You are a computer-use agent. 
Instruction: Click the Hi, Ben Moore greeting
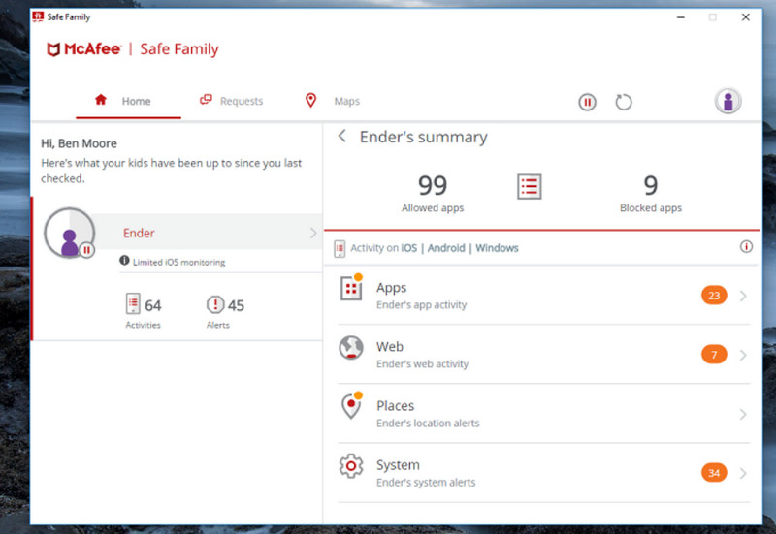click(x=79, y=143)
